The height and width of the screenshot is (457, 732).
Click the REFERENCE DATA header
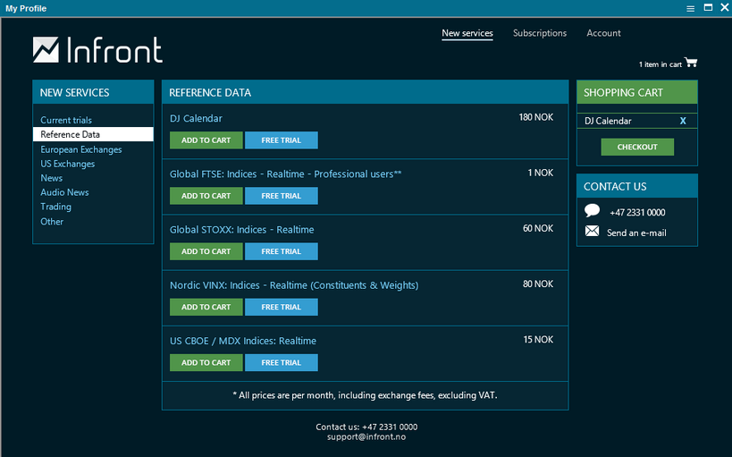(x=365, y=92)
